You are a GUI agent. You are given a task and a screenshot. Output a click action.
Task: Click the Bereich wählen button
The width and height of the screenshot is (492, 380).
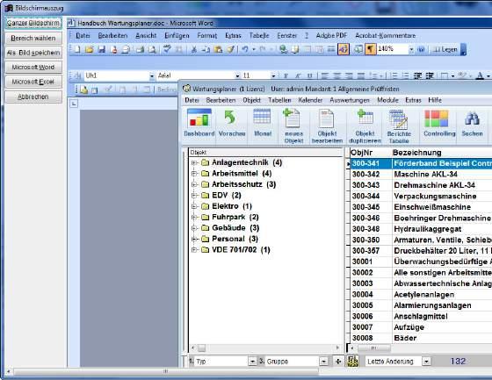(33, 39)
